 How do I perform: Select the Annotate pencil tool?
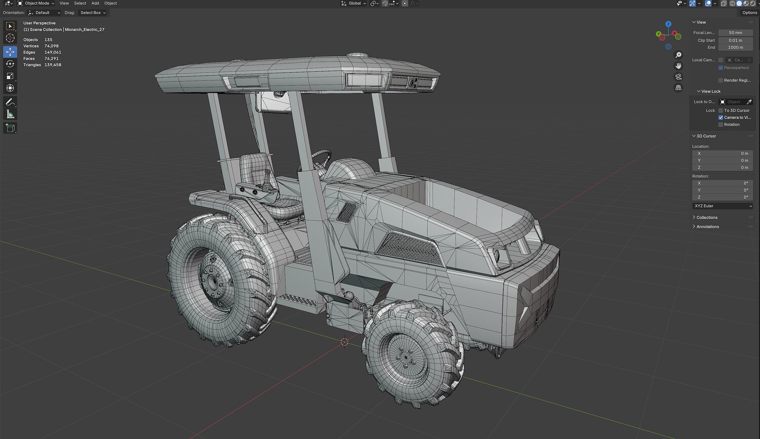click(x=10, y=102)
